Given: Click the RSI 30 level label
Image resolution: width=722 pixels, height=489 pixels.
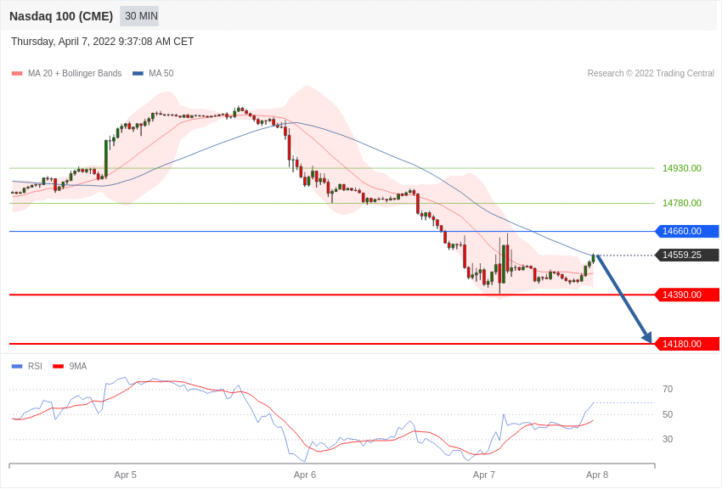Looking at the screenshot, I should [668, 439].
